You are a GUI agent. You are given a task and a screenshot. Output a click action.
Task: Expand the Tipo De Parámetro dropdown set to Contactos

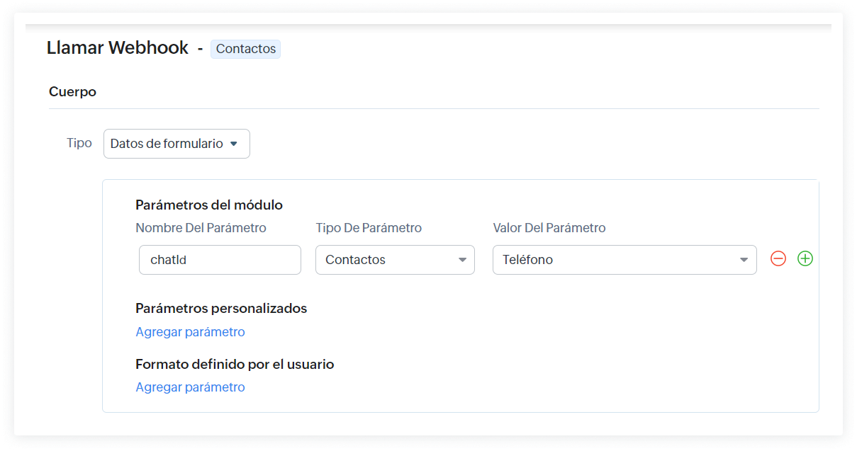click(x=395, y=260)
